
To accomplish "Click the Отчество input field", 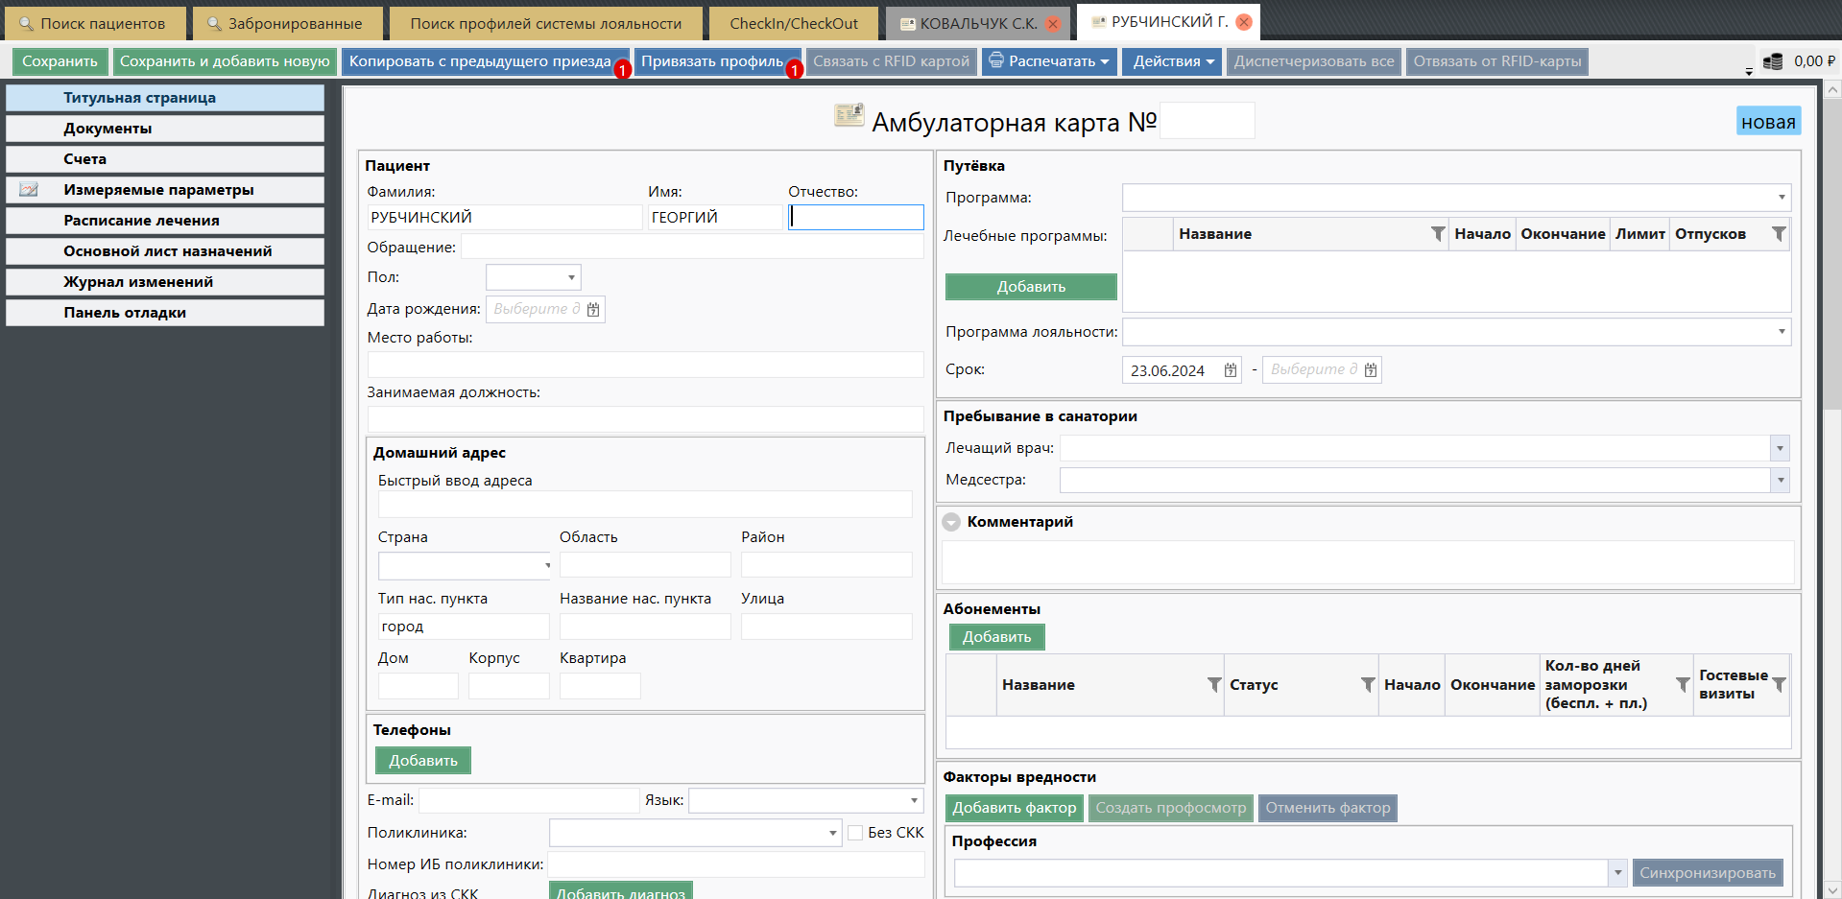I will tap(856, 218).
